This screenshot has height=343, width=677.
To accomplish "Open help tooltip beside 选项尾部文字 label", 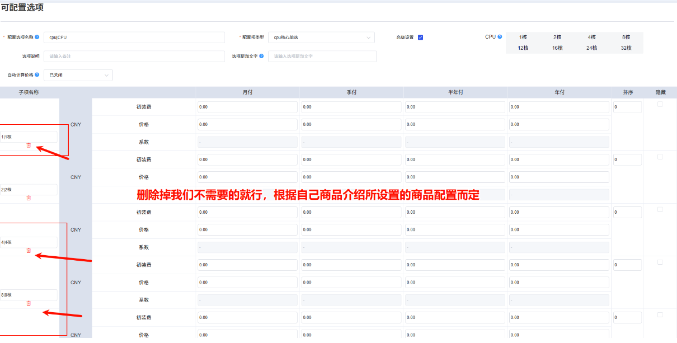I will [x=260, y=56].
